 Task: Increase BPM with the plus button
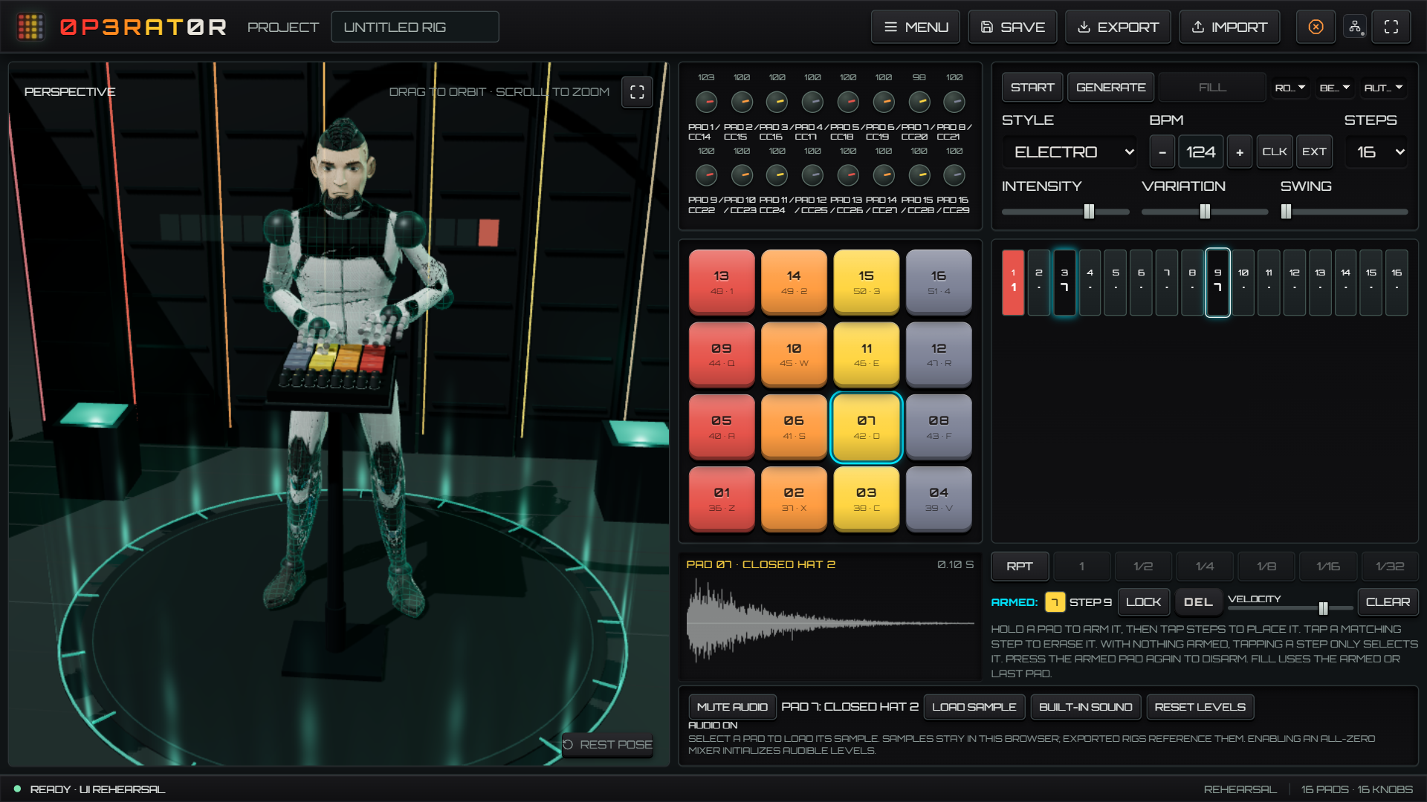pyautogui.click(x=1240, y=152)
